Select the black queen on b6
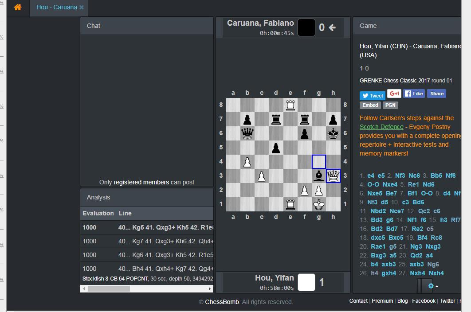471x312 pixels. point(247,133)
